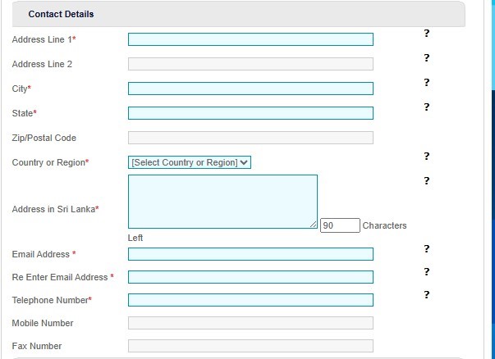Click the Re Enter Email Address field

(250, 277)
